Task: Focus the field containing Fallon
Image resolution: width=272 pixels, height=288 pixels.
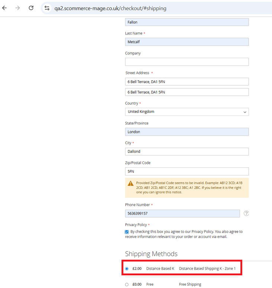Action: pos(187,22)
